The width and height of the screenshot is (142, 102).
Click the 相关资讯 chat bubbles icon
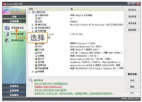tap(31, 80)
